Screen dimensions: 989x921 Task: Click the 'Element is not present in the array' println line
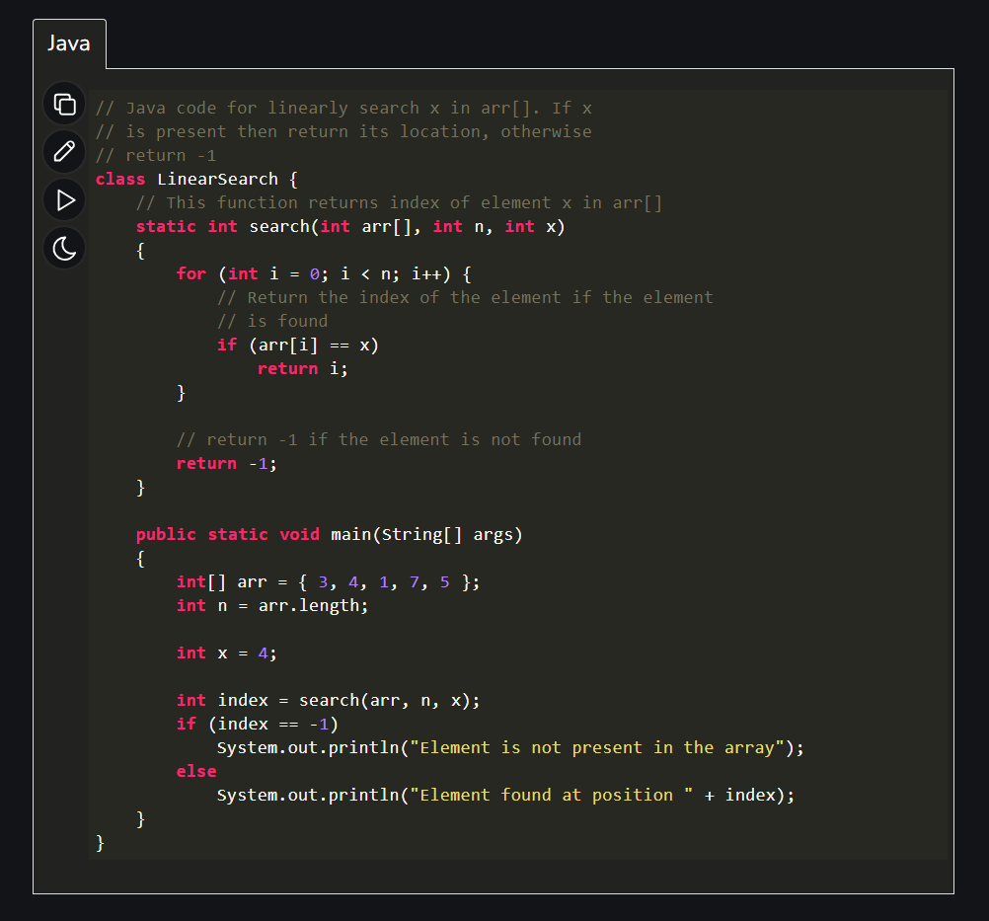pos(510,747)
